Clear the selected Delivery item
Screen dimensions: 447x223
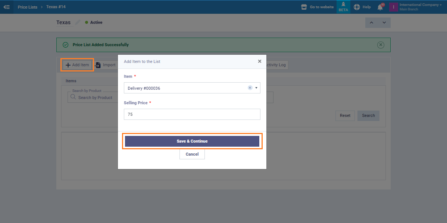(x=250, y=88)
